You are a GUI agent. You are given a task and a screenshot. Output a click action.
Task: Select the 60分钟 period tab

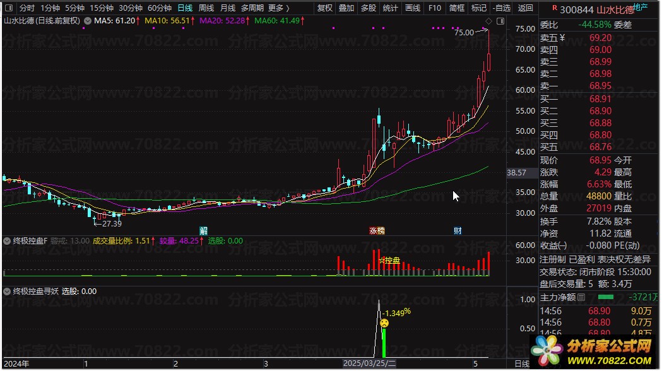tap(160, 8)
